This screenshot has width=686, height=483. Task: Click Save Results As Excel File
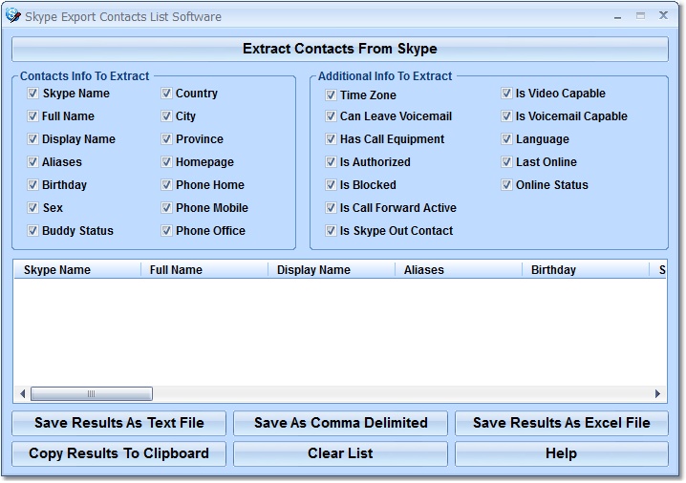tap(562, 423)
